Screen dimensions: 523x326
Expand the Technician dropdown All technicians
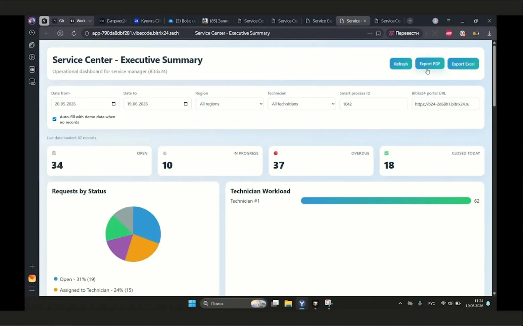pos(301,104)
